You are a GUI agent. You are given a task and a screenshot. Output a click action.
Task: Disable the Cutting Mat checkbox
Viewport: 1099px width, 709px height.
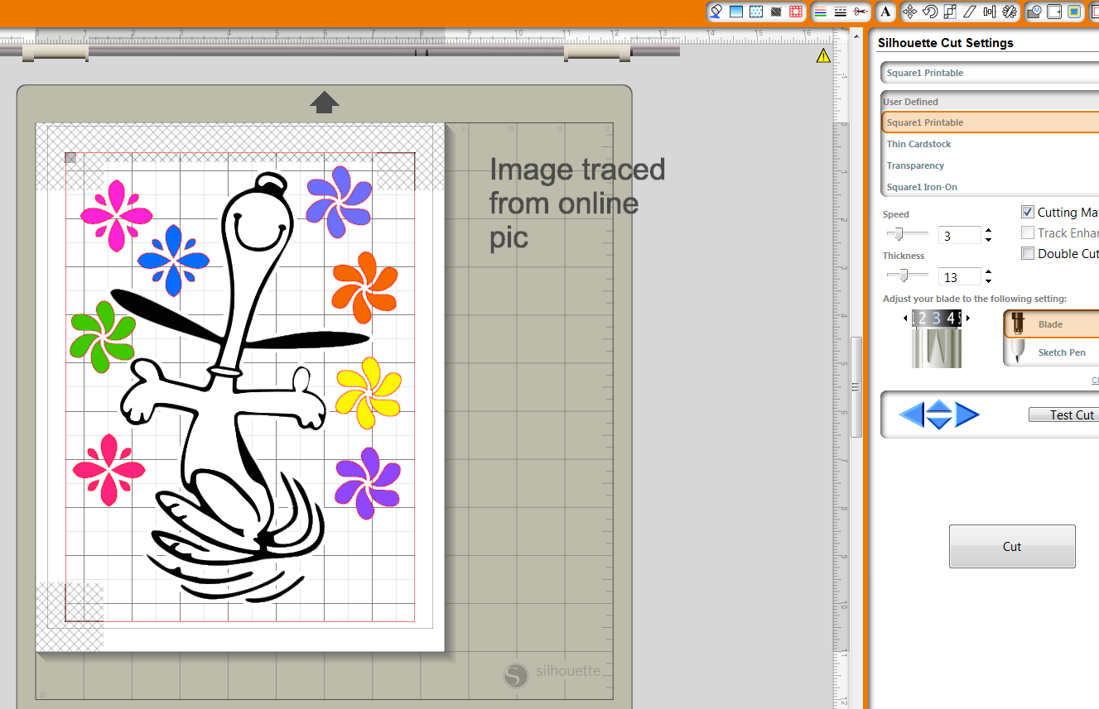click(x=1028, y=212)
